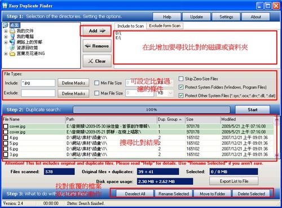Click the Files scanned value 578

pos(59,171)
